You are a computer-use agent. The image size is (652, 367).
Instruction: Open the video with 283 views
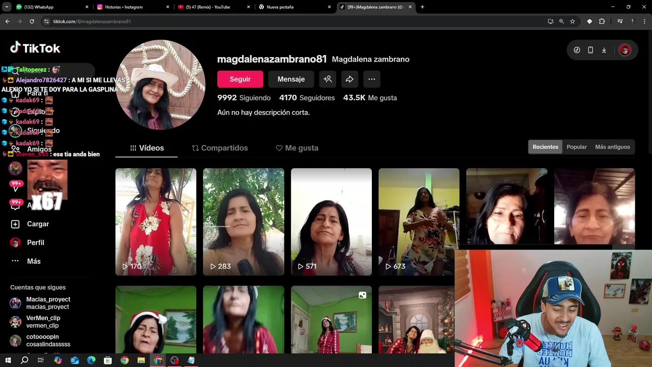point(243,222)
